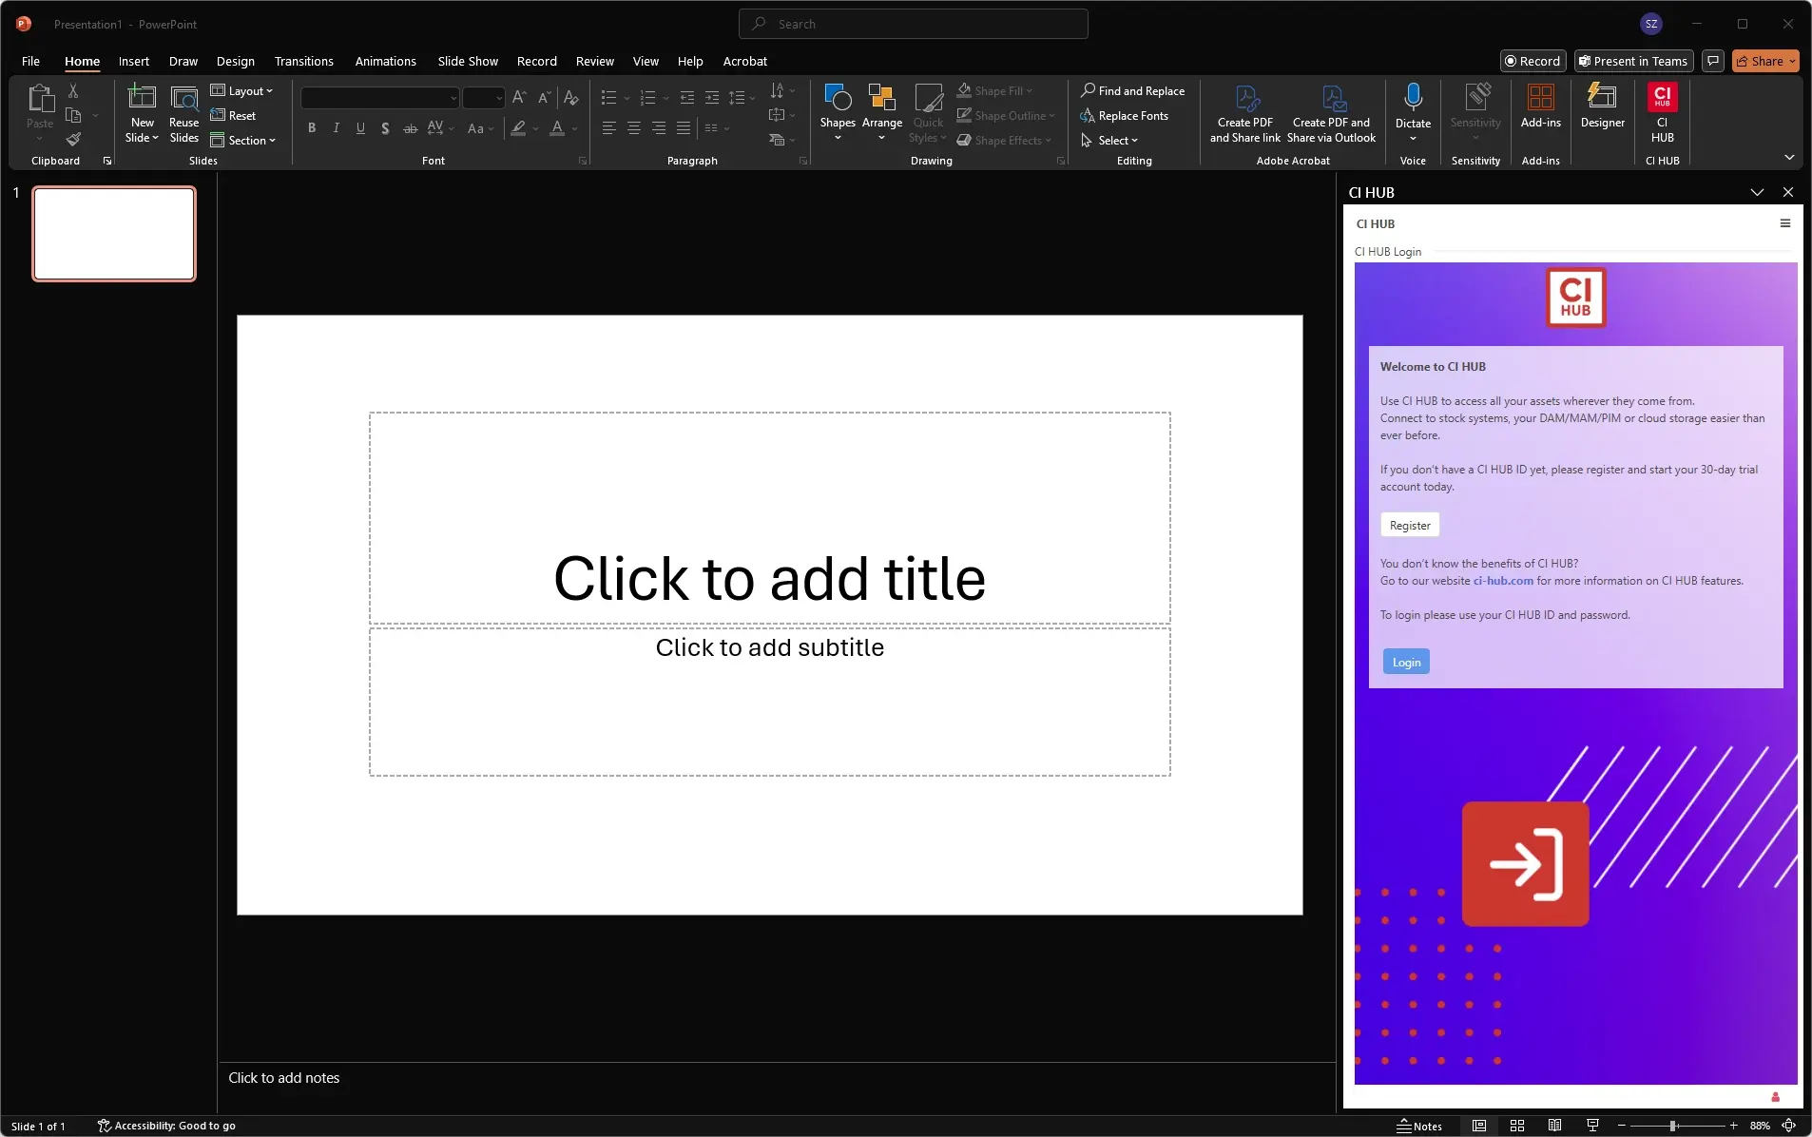This screenshot has height=1137, width=1812.
Task: Open the Share dropdown arrow
Action: coord(1792,61)
